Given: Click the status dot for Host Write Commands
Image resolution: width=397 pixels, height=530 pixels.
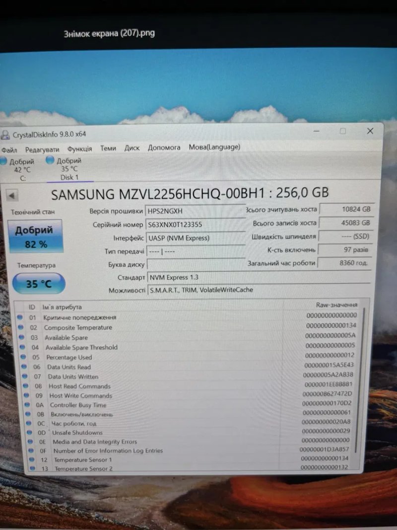Looking at the screenshot, I should coord(26,395).
